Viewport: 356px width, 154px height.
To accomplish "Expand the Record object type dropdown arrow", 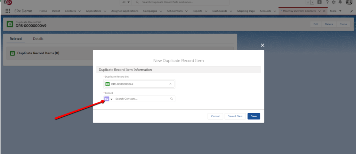I will tap(112, 99).
